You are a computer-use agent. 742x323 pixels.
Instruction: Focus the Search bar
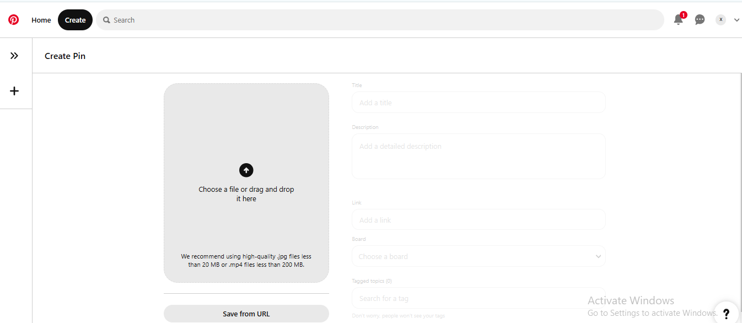380,20
